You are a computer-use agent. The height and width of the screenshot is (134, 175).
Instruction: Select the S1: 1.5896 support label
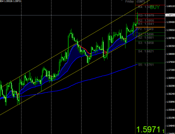(146, 34)
